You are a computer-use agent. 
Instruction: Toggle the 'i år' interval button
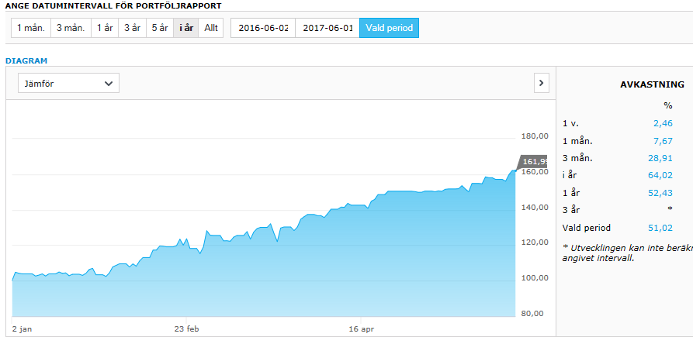pyautogui.click(x=186, y=29)
